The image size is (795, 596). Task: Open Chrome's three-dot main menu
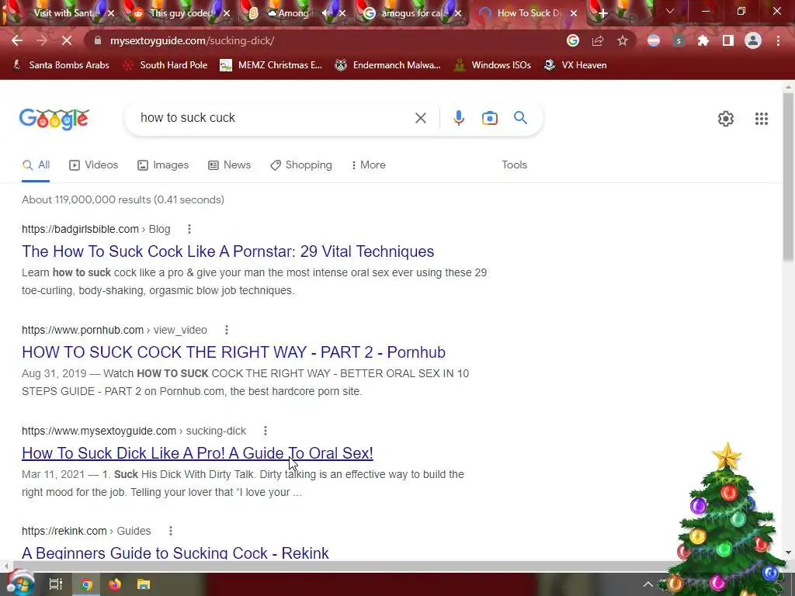click(778, 40)
